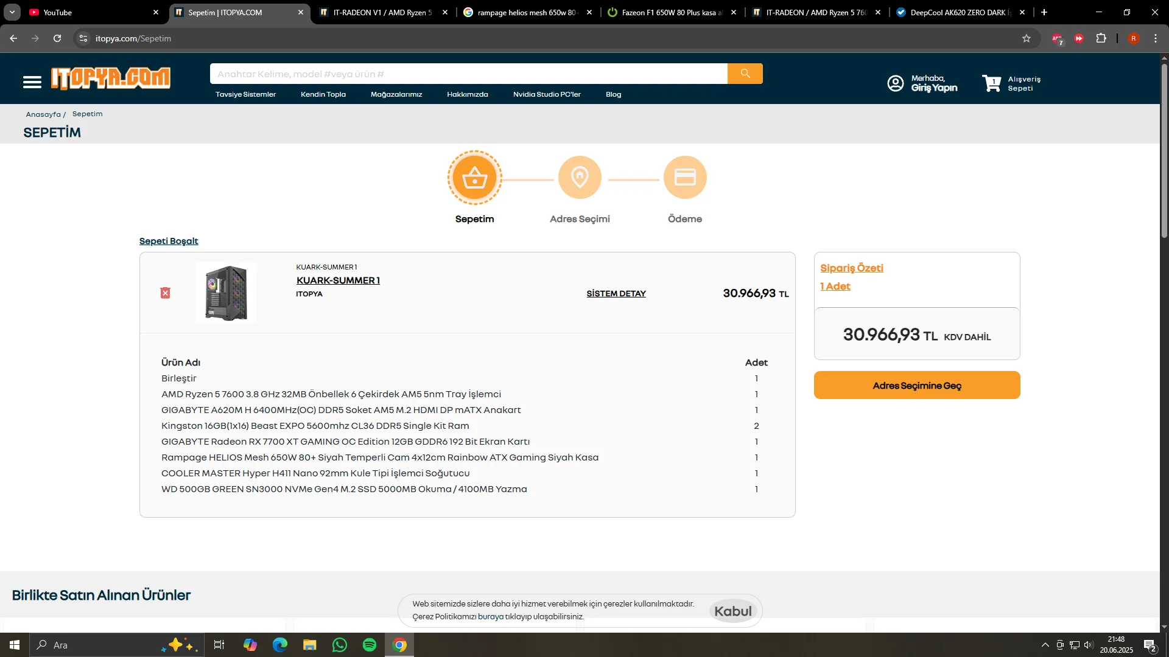Switch to the YouTube tab
This screenshot has width=1169, height=657.
[58, 12]
